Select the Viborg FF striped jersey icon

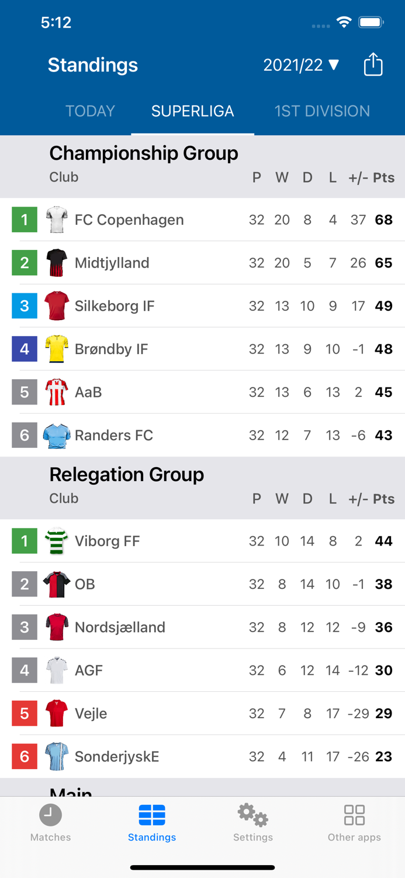(x=57, y=540)
